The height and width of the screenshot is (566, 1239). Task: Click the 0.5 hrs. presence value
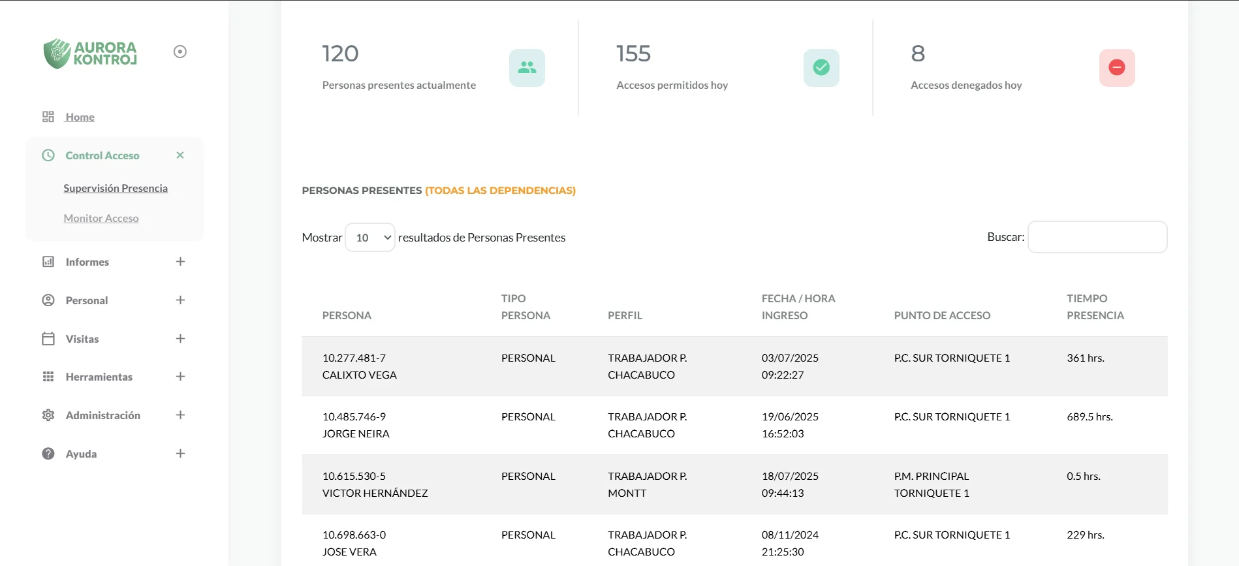(1084, 476)
